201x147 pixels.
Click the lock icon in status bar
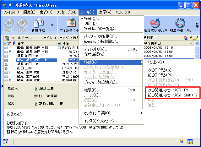[x=182, y=141]
